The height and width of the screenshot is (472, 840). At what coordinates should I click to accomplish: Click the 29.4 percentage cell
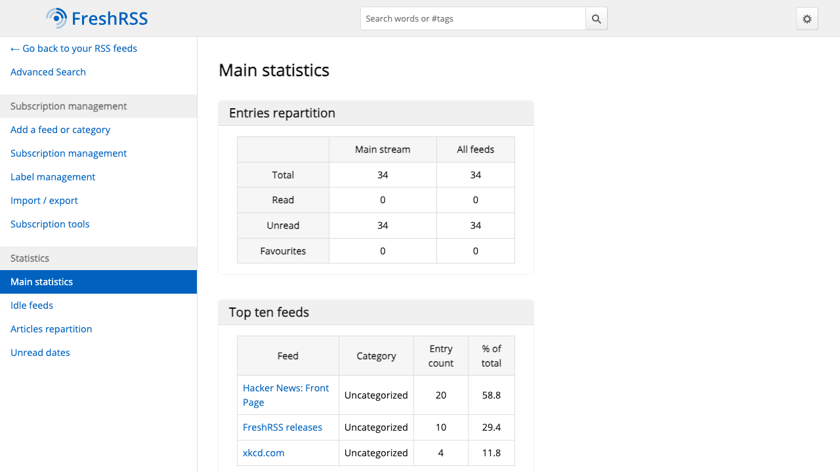tap(492, 427)
